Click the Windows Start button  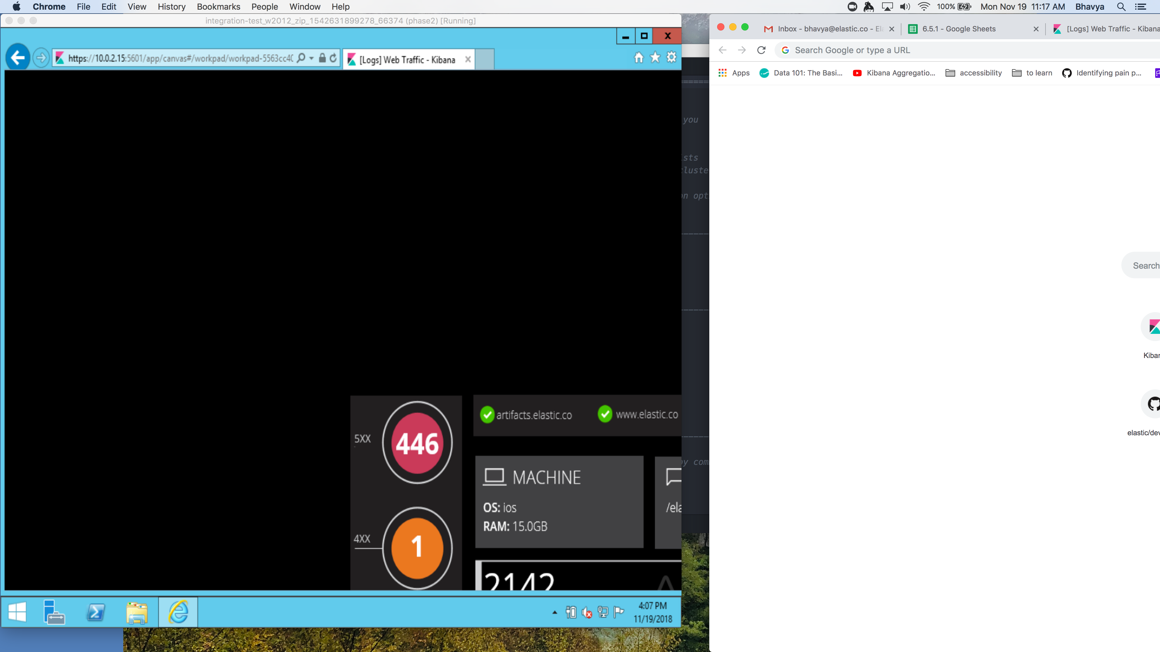pos(18,612)
